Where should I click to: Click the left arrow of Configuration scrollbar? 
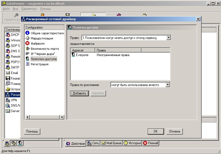[28, 117]
